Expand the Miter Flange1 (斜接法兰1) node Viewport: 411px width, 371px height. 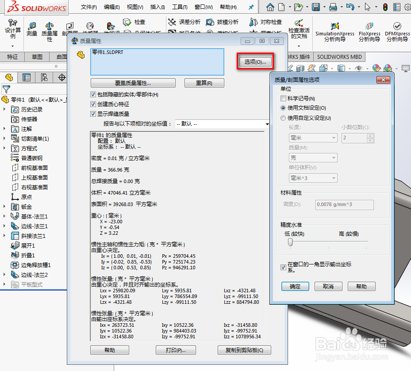point(4,236)
